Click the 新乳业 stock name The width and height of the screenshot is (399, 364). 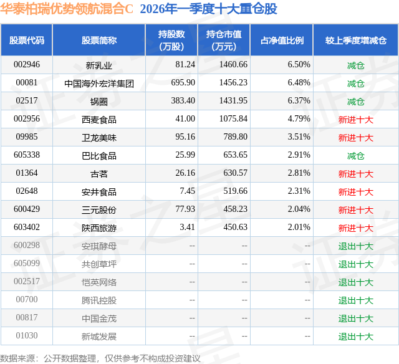[x=99, y=65]
